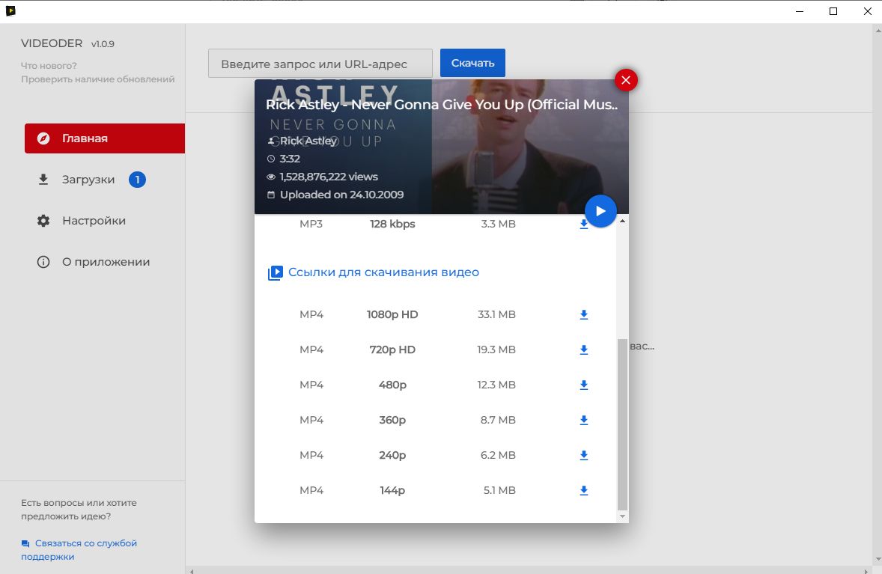The height and width of the screenshot is (574, 882).
Task: Download the MP4 720p HD version
Action: (x=584, y=350)
